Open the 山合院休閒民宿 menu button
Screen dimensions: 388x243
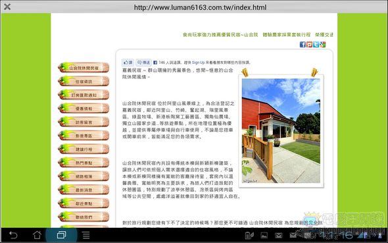coord(84,68)
